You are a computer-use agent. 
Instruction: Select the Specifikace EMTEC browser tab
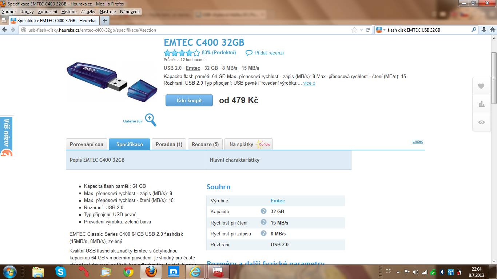(54, 20)
